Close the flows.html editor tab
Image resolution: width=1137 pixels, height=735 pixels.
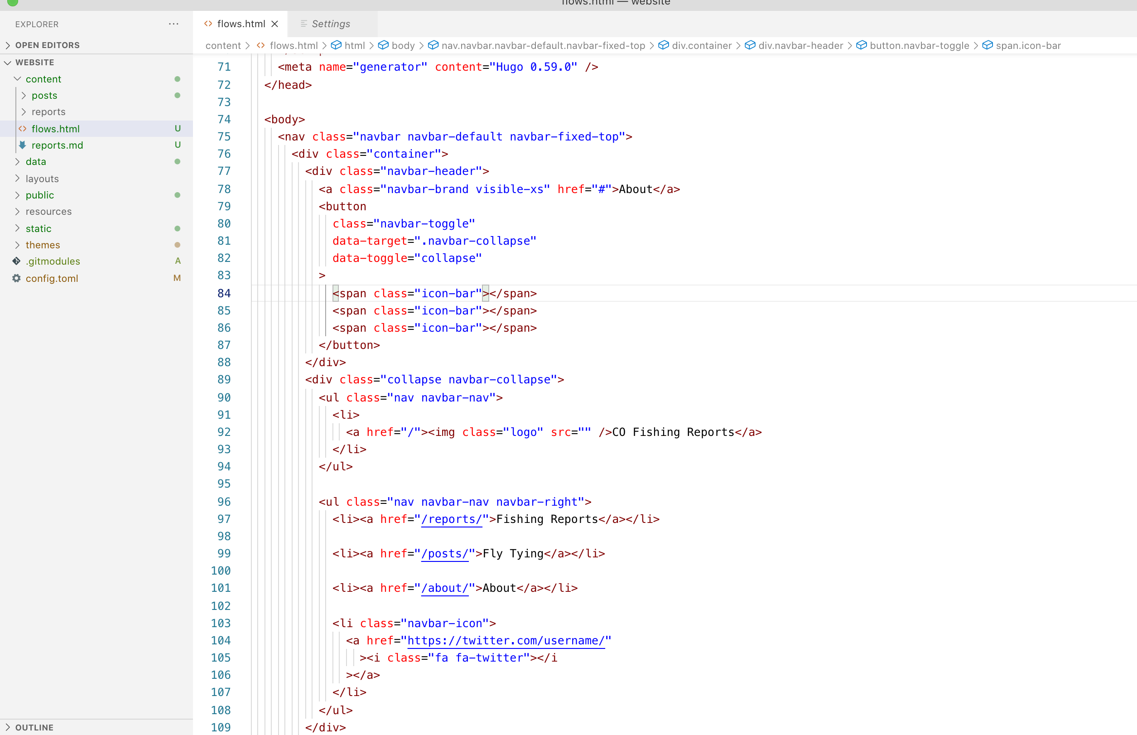pyautogui.click(x=275, y=24)
